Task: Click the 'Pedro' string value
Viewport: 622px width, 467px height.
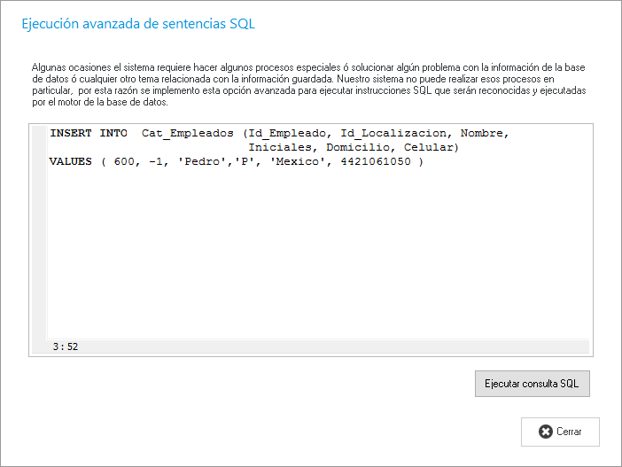Action: coord(202,162)
